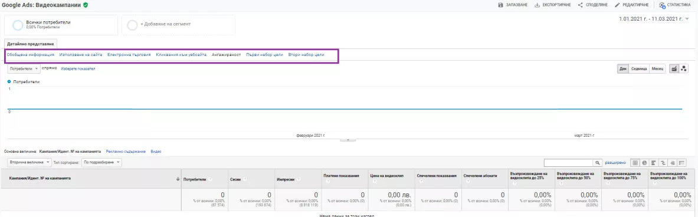Screen dimensions: 698x217
Task: Select the Ангажираност tab
Action: point(226,55)
